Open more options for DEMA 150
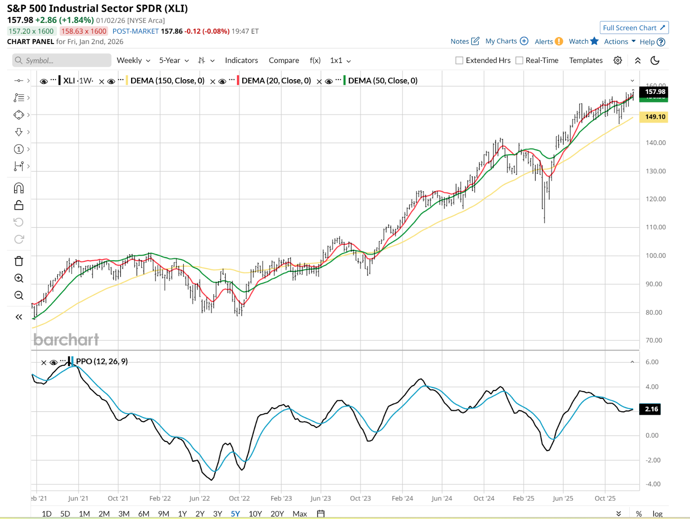The height and width of the screenshot is (519, 690). 121,80
